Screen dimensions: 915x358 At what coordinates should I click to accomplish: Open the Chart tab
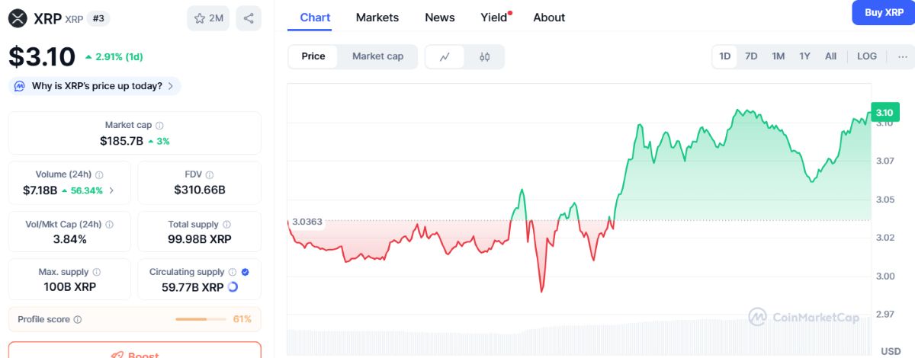point(315,18)
